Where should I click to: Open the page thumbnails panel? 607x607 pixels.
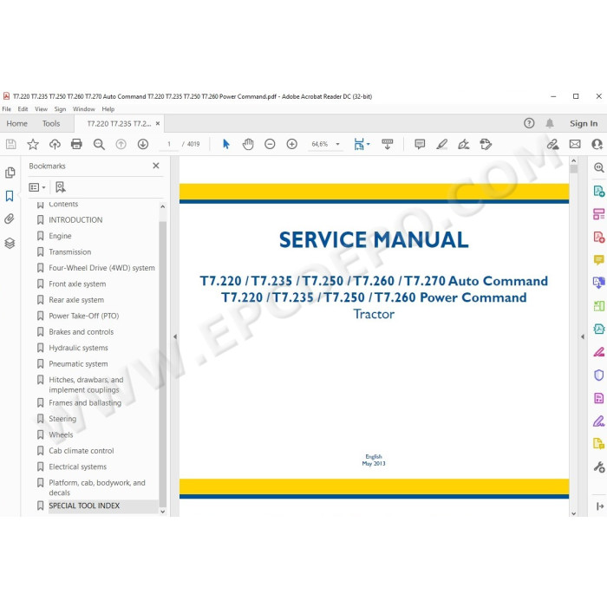tap(10, 173)
